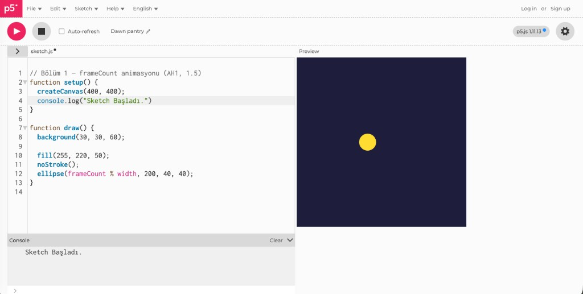The height and width of the screenshot is (294, 583).
Task: Expand the file sidebar arrow
Action: coord(18,51)
